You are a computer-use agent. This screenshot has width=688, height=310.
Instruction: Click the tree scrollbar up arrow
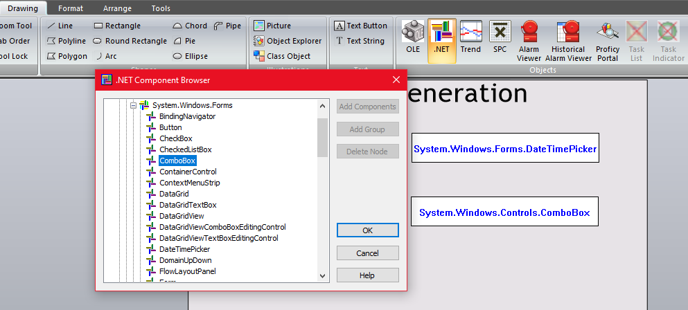(x=322, y=106)
